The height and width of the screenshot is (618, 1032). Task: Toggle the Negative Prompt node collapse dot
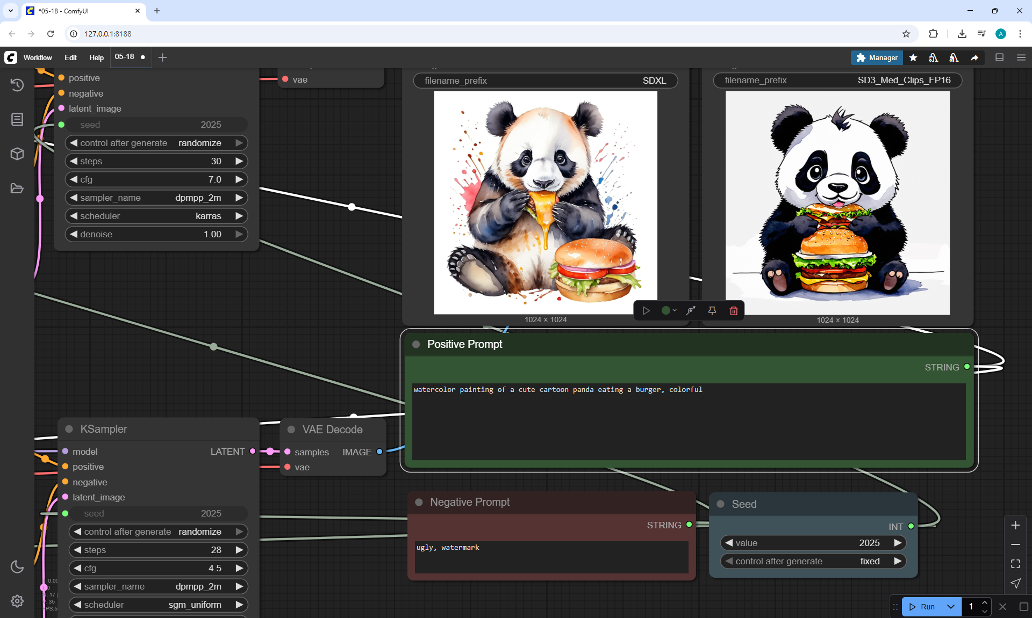(419, 502)
